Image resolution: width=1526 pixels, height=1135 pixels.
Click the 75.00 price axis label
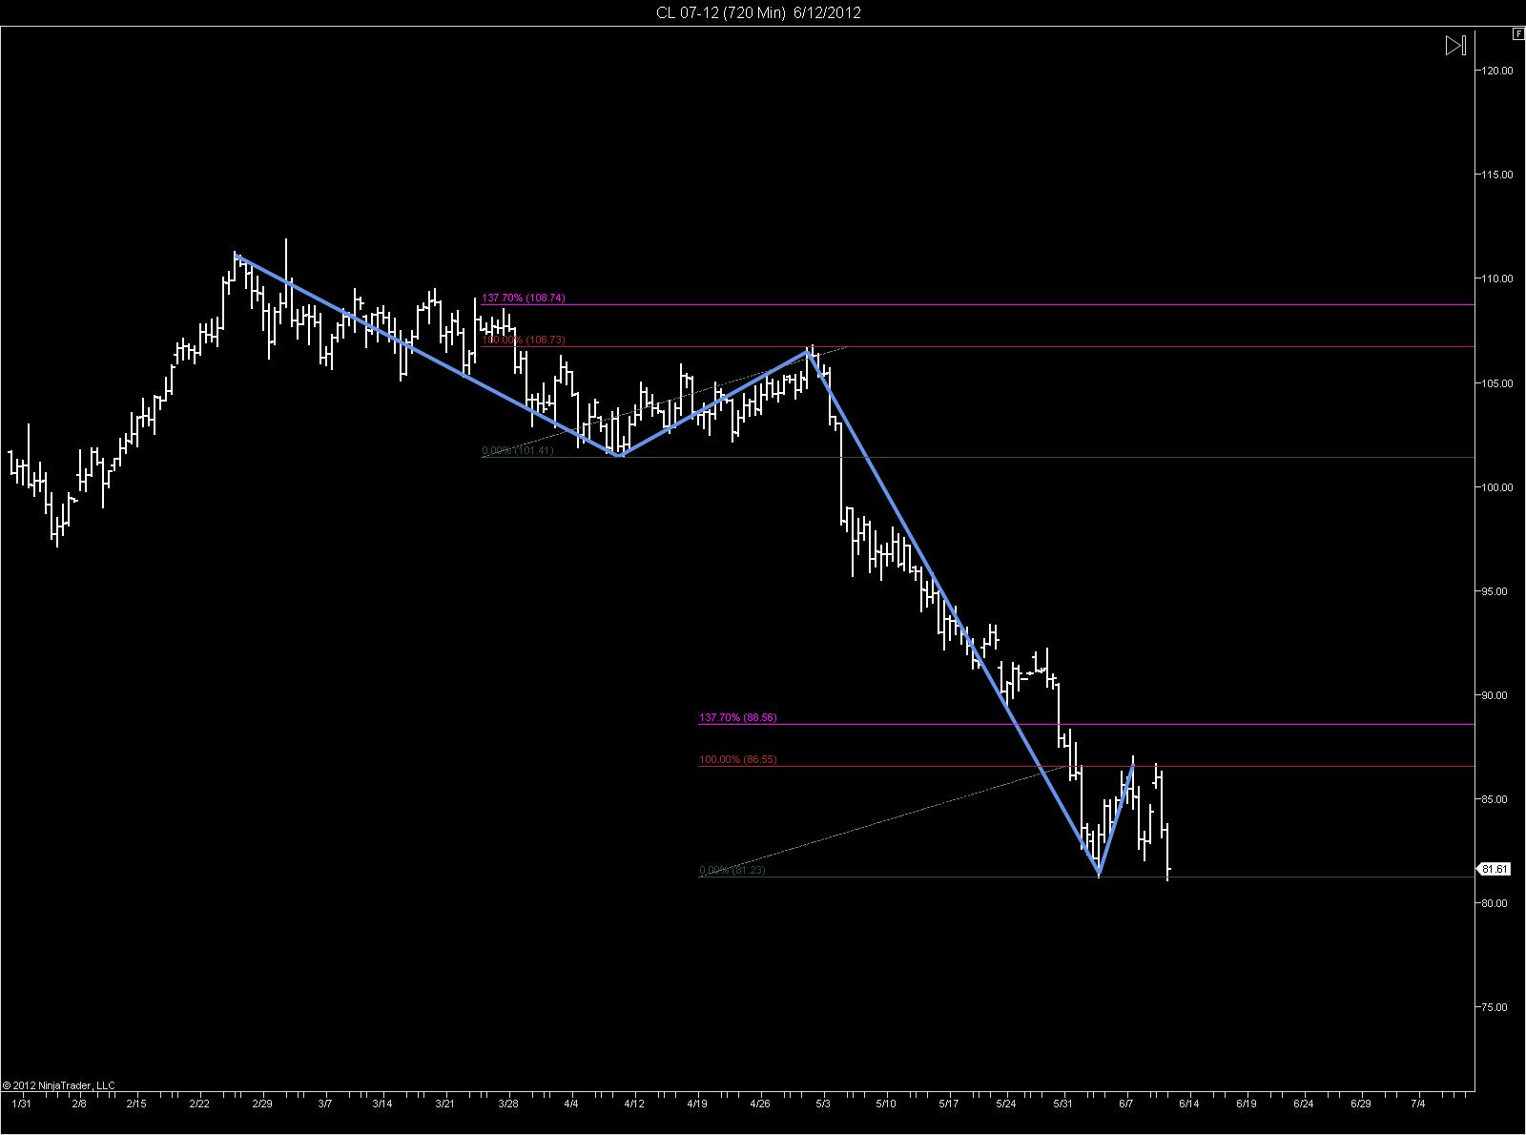click(x=1495, y=1007)
